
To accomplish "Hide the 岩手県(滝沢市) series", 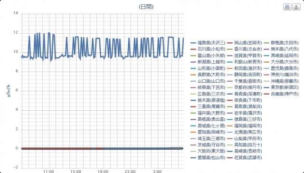I will click(245, 113).
